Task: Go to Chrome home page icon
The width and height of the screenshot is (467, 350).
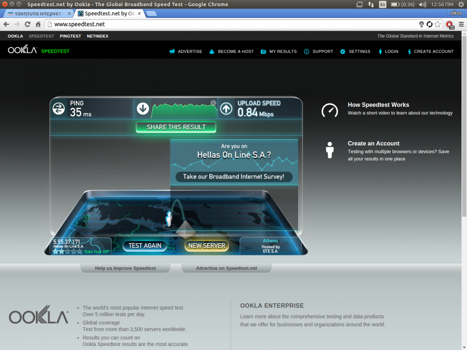Action: point(38,24)
